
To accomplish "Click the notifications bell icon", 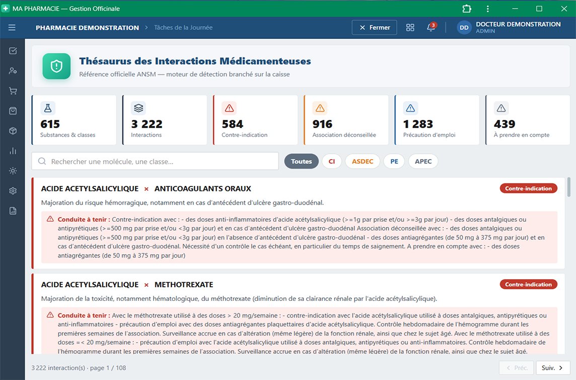I will click(x=431, y=28).
